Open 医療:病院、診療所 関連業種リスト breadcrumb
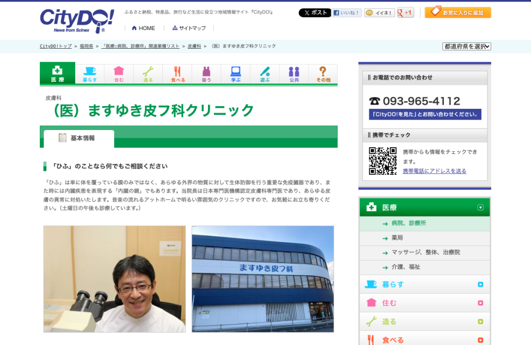This screenshot has width=531, height=345. [140, 46]
